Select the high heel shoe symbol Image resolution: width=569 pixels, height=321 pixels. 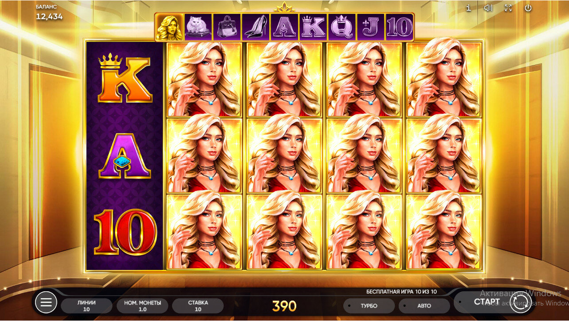(255, 27)
